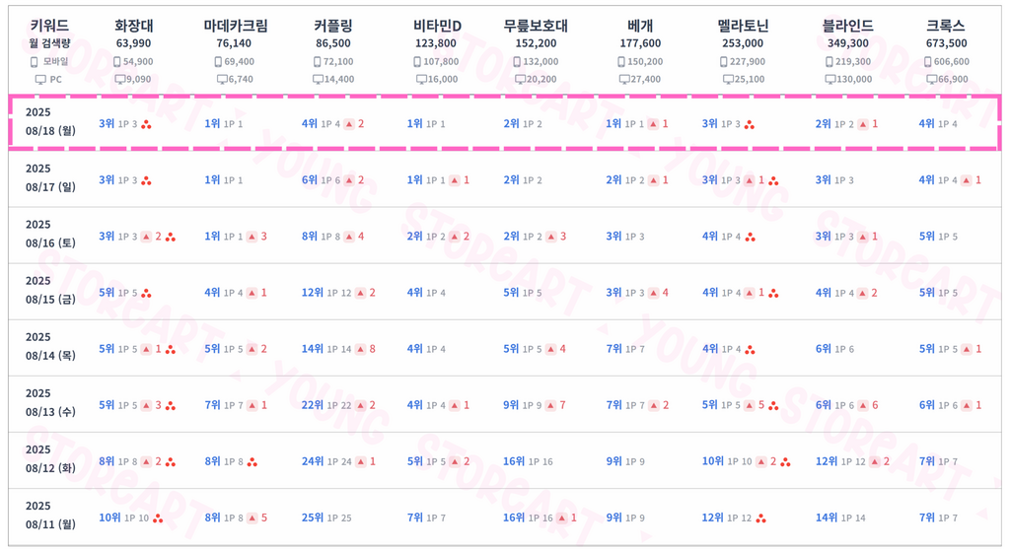The width and height of the screenshot is (1010, 552).
Task: Click the mobile icon in the 키워드 legend
Action: pyautogui.click(x=35, y=62)
